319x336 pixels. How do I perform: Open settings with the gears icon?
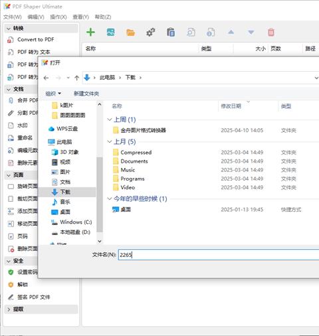151,33
